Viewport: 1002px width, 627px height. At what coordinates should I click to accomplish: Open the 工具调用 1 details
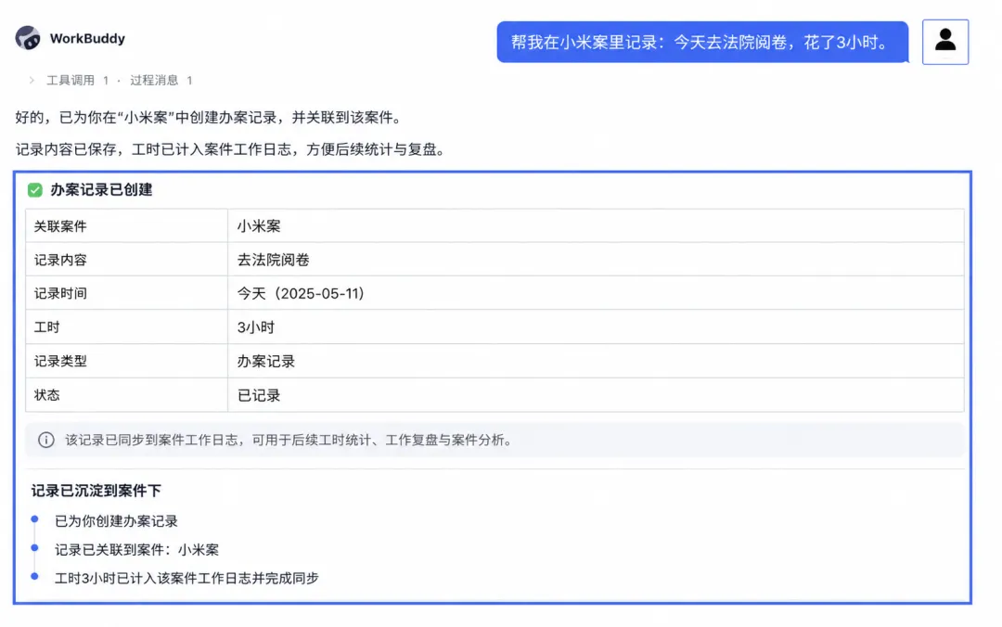(77, 80)
